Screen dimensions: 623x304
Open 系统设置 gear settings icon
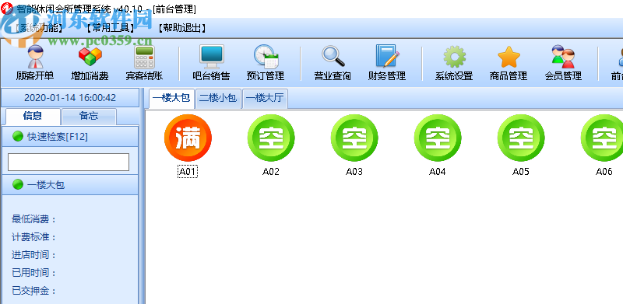pyautogui.click(x=454, y=57)
